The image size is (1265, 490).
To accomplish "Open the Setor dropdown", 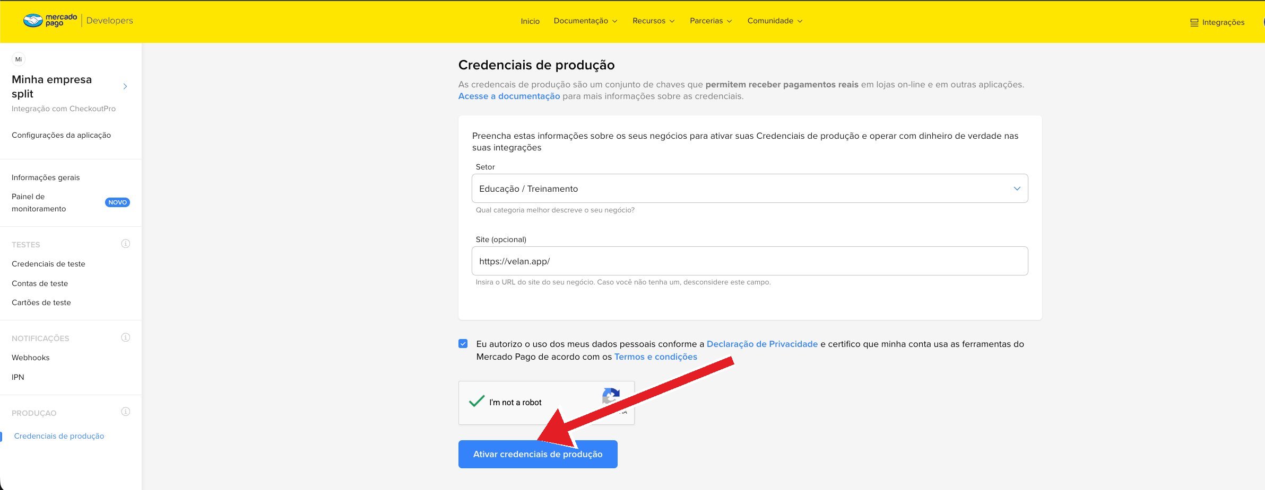I will (749, 189).
